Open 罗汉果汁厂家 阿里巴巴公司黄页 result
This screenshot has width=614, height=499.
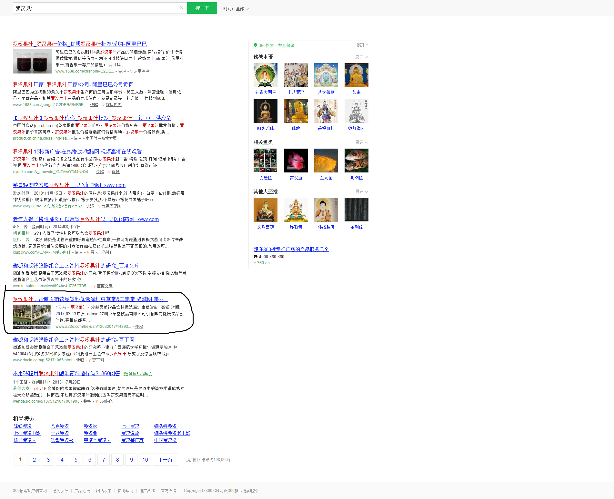(x=73, y=84)
